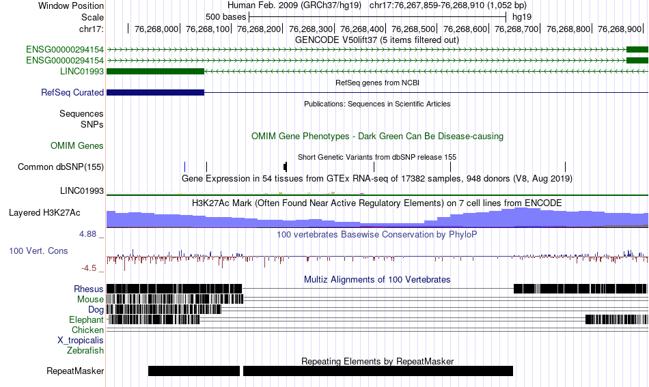Screen dimensions: 649x387
Task: Click the hg19 assembly label
Action: 521,17
